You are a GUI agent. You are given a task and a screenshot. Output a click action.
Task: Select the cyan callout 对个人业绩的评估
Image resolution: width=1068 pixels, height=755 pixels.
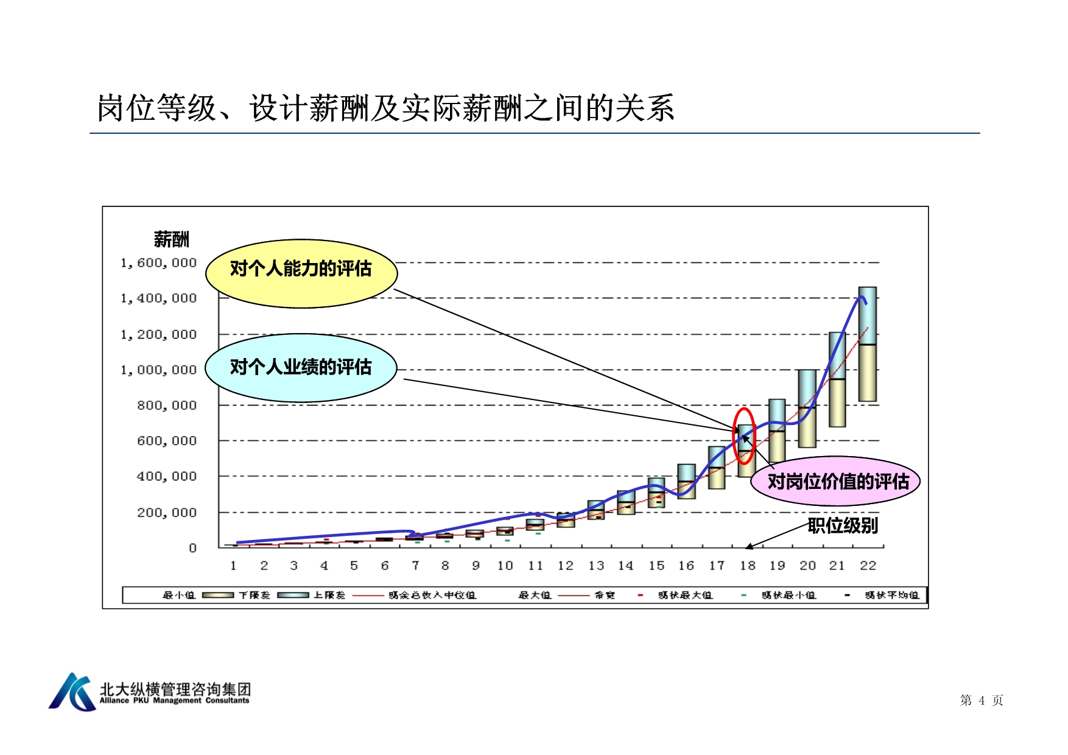(301, 368)
